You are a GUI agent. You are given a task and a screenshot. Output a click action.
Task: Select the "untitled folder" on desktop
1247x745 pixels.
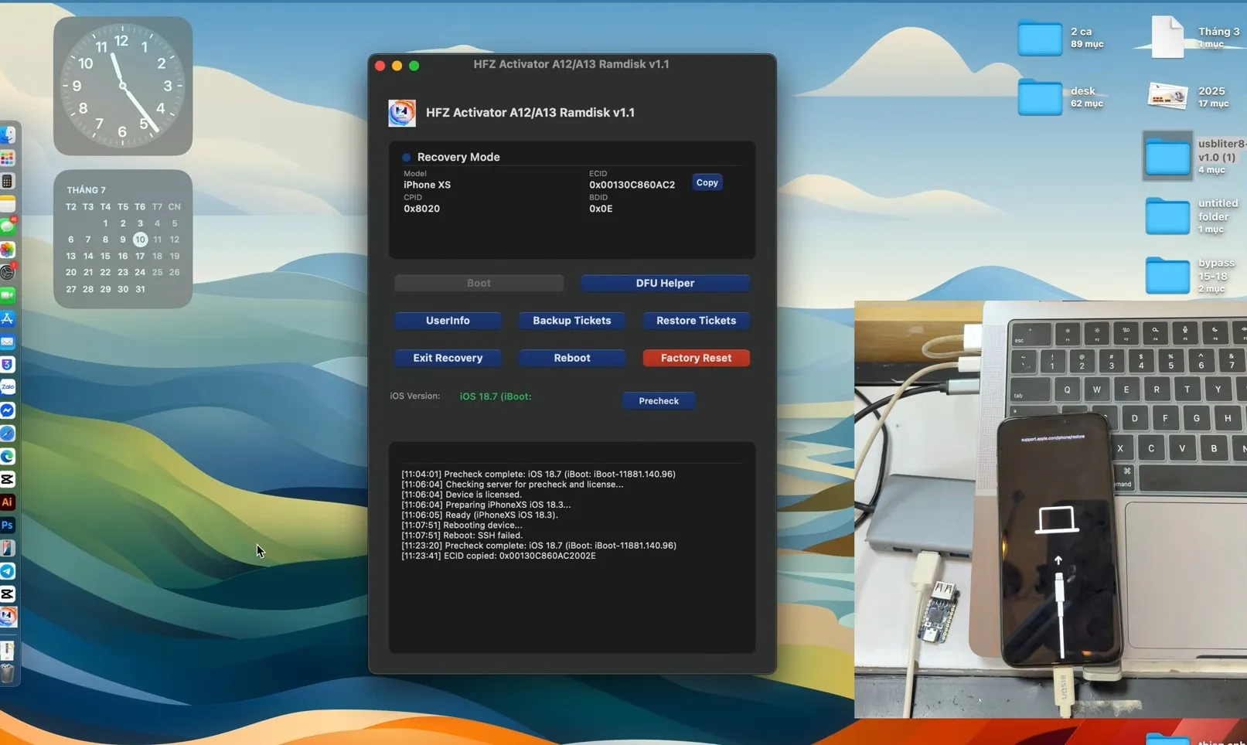coord(1167,216)
